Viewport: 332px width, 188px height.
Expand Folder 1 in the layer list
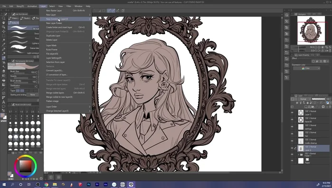coord(299,155)
